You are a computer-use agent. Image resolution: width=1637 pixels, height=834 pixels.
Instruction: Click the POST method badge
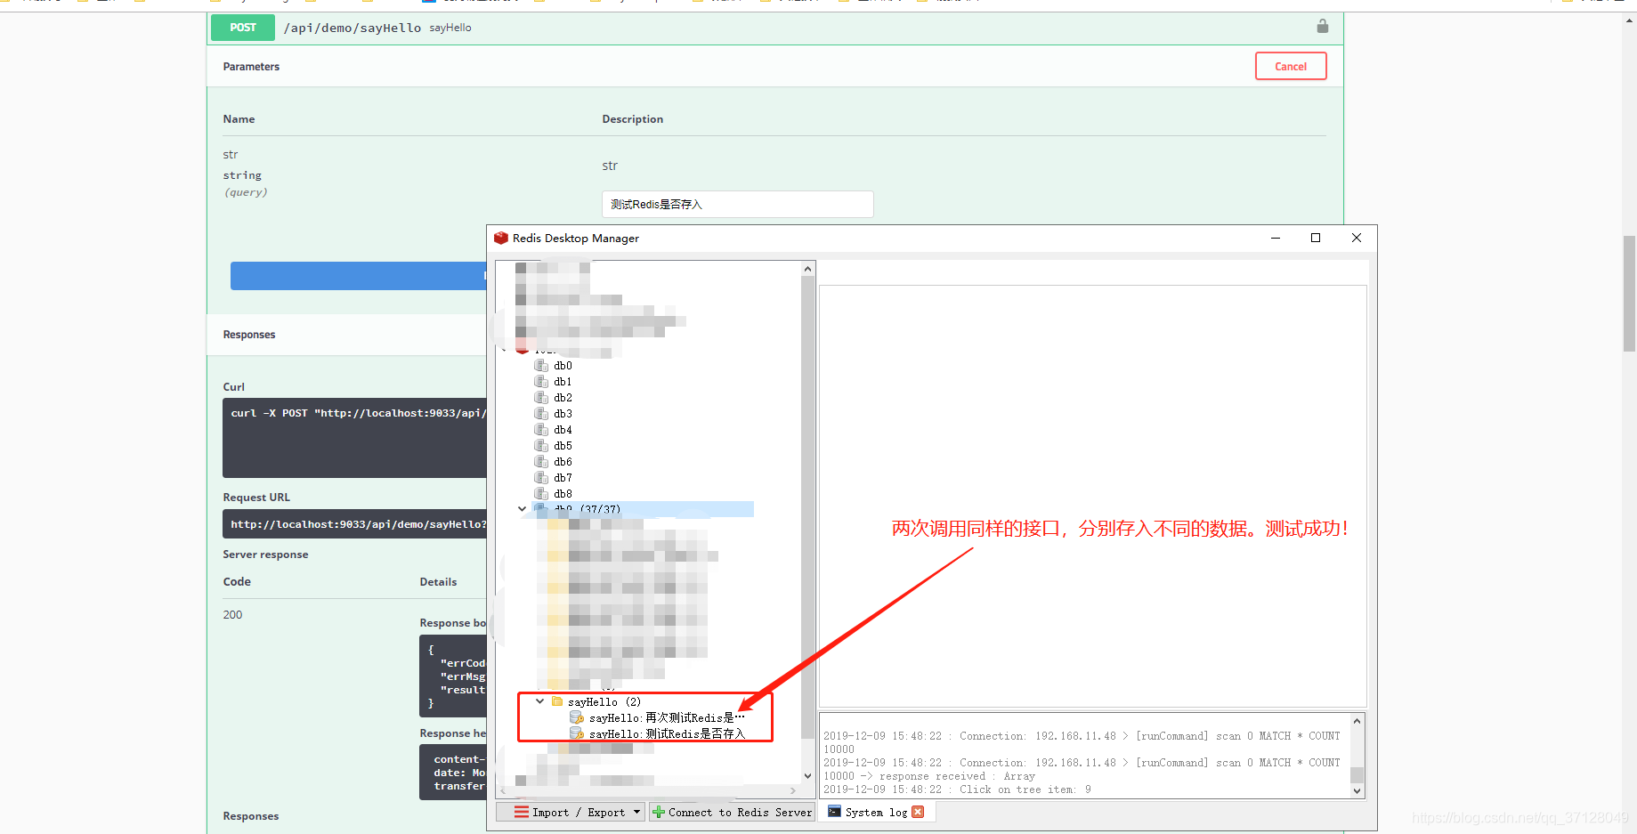point(243,28)
